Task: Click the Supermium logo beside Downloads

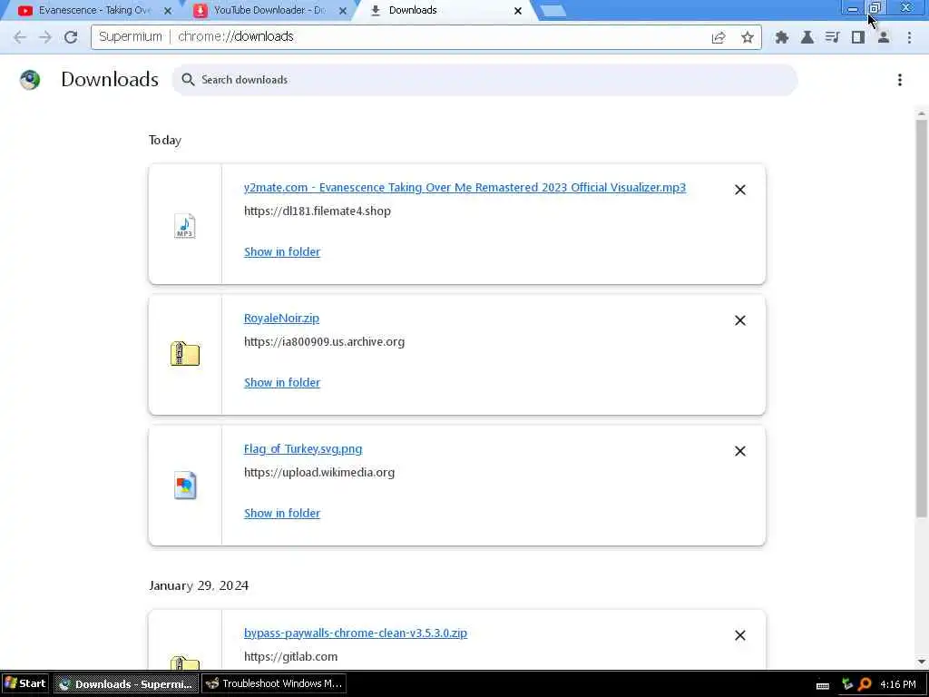Action: 30,80
